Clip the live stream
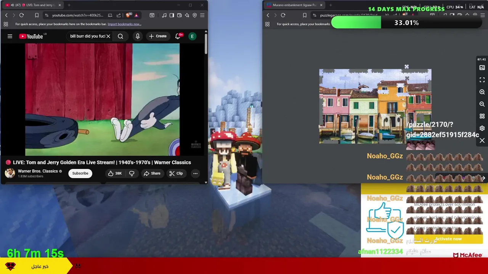 (176, 174)
